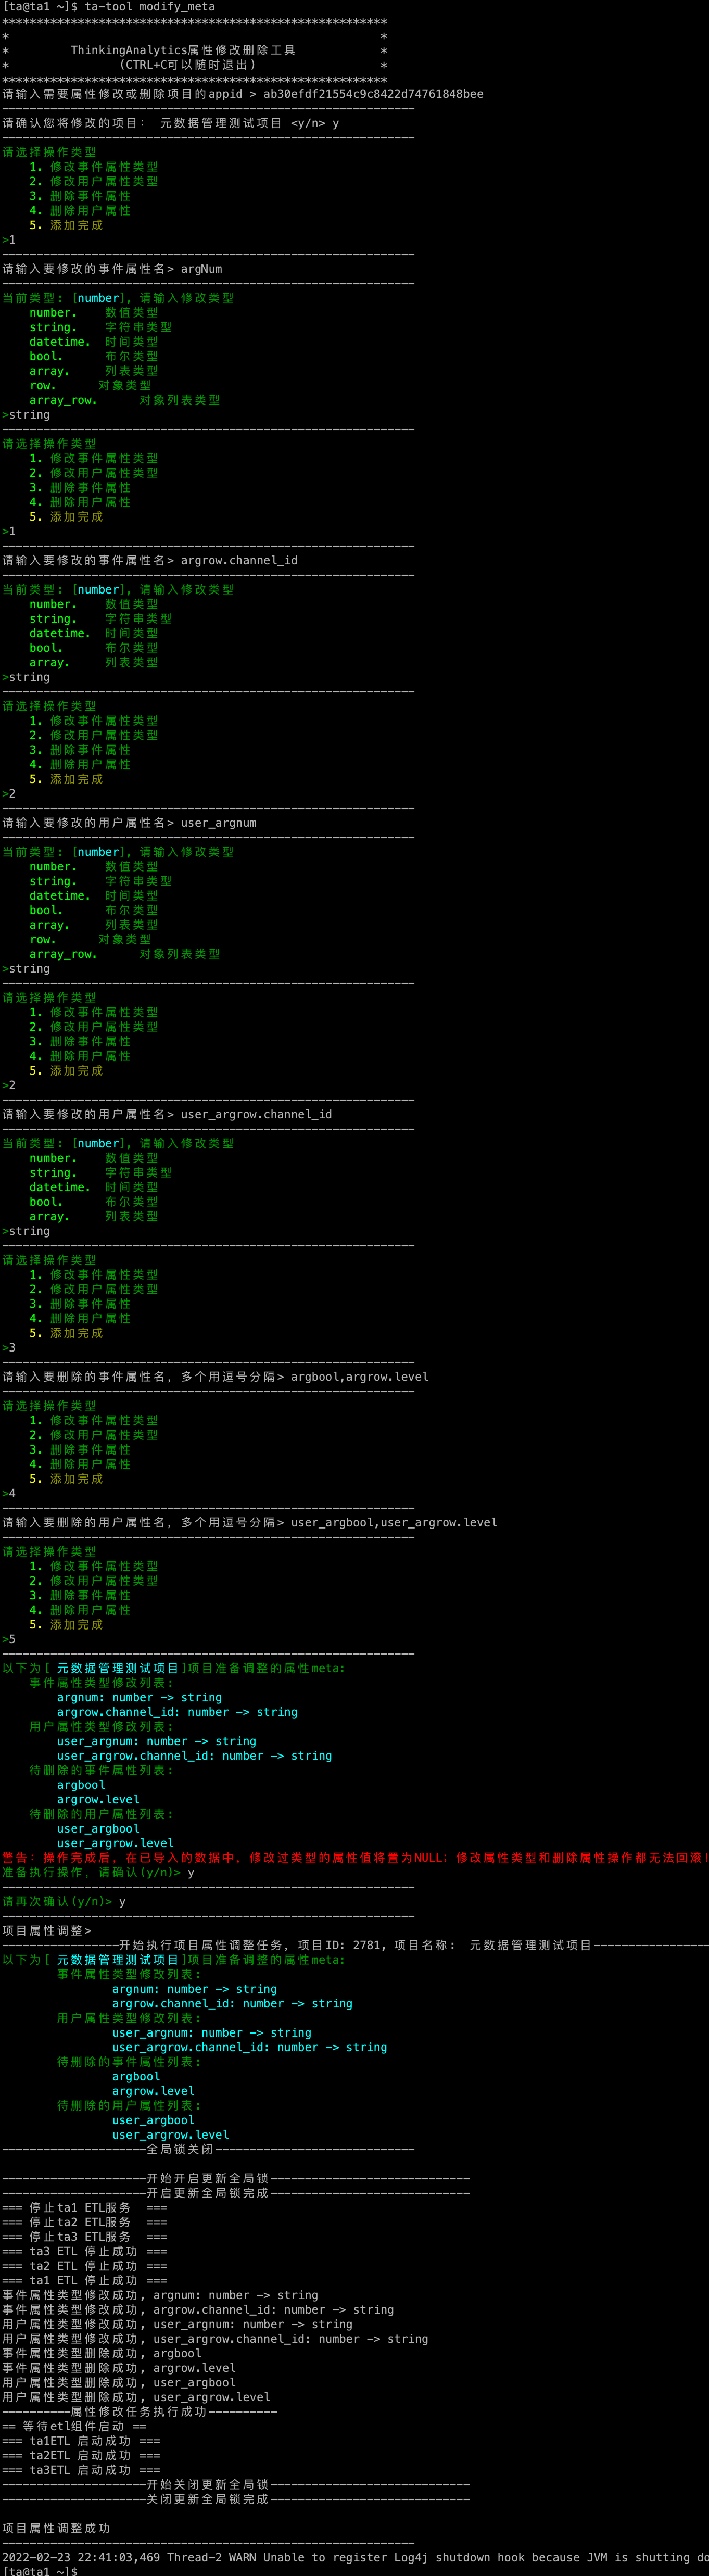Viewport: 709px width, 2576px height.
Task: Click the '属性修改任务执行成功' line
Action: [140, 2412]
